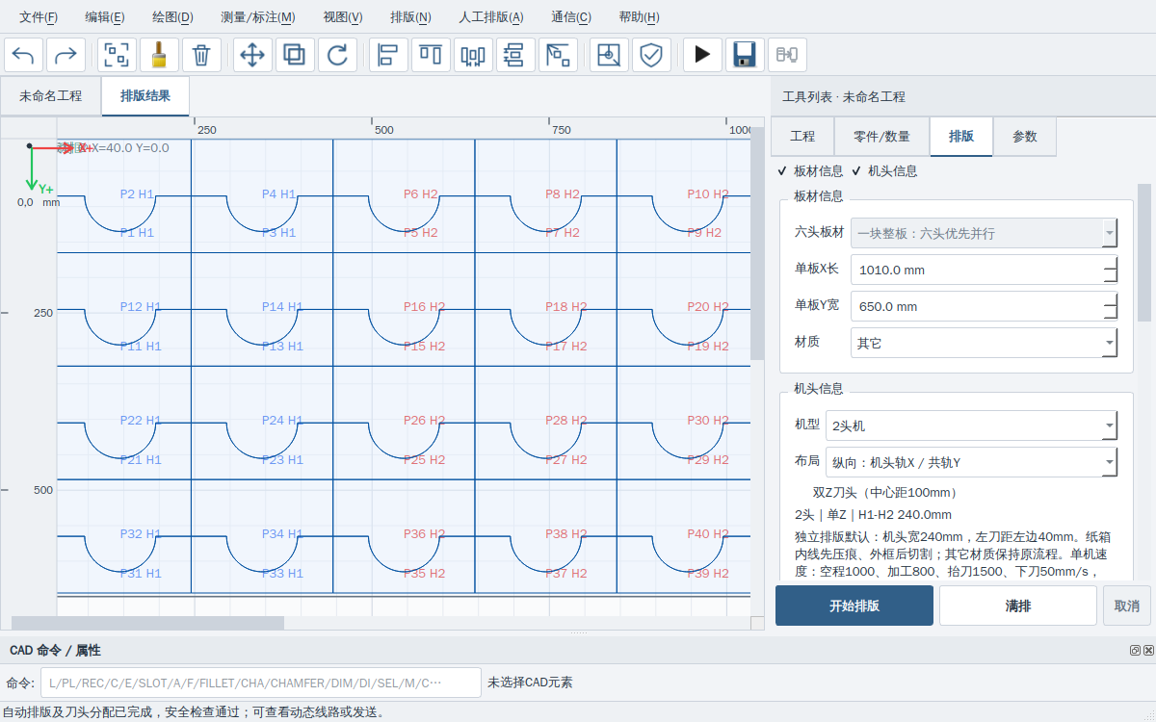Start simulation with the play icon

pyautogui.click(x=702, y=55)
